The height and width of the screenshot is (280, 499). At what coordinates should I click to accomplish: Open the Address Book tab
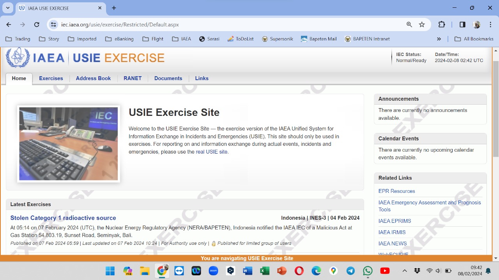click(x=93, y=78)
